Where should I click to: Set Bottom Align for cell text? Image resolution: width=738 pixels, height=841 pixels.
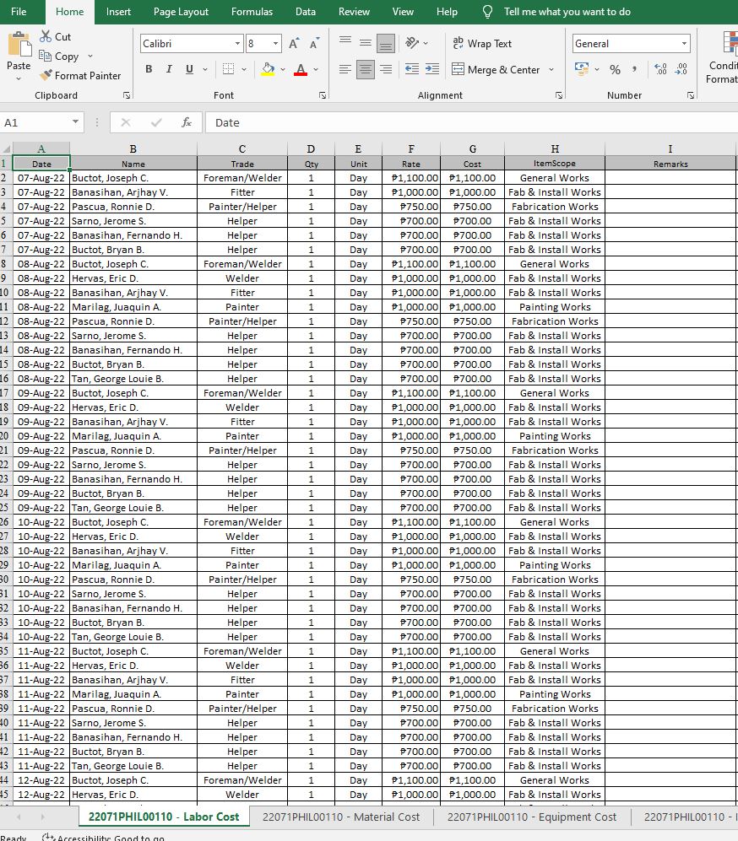point(386,43)
